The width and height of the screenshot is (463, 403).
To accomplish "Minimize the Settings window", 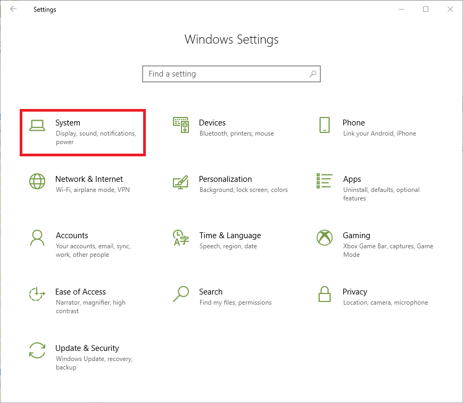I will tap(401, 9).
